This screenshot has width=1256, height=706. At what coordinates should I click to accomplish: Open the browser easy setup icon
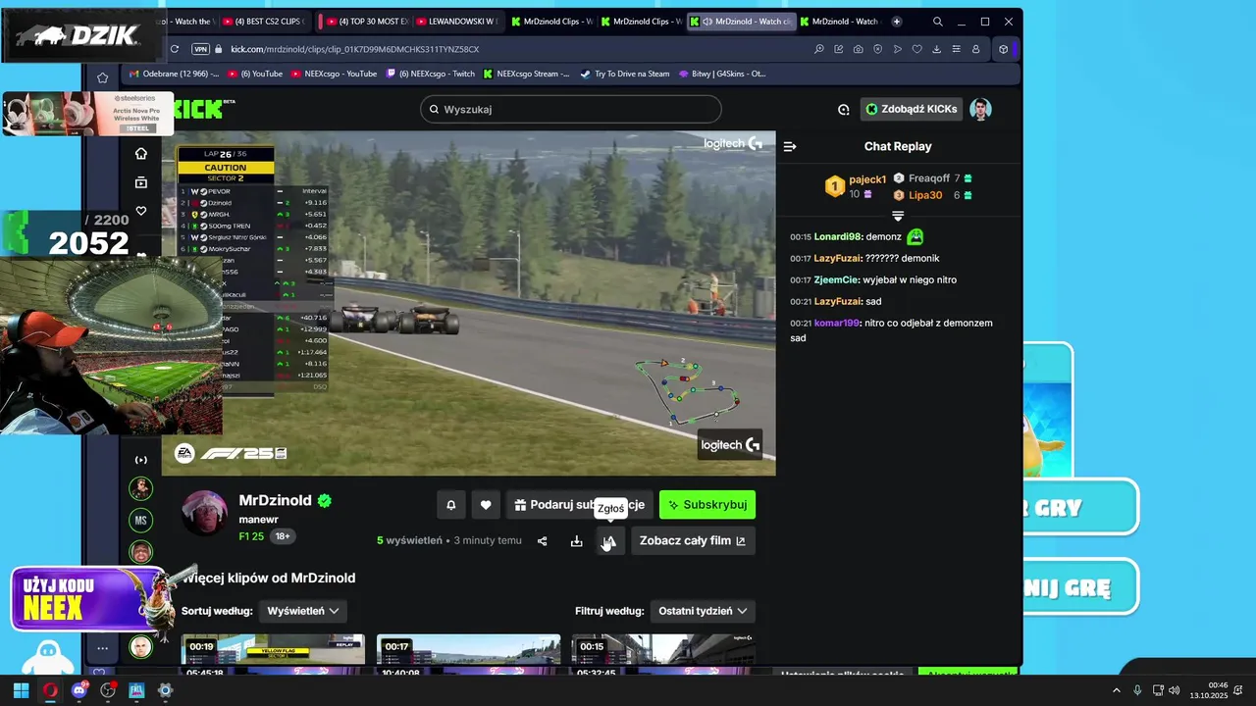956,49
